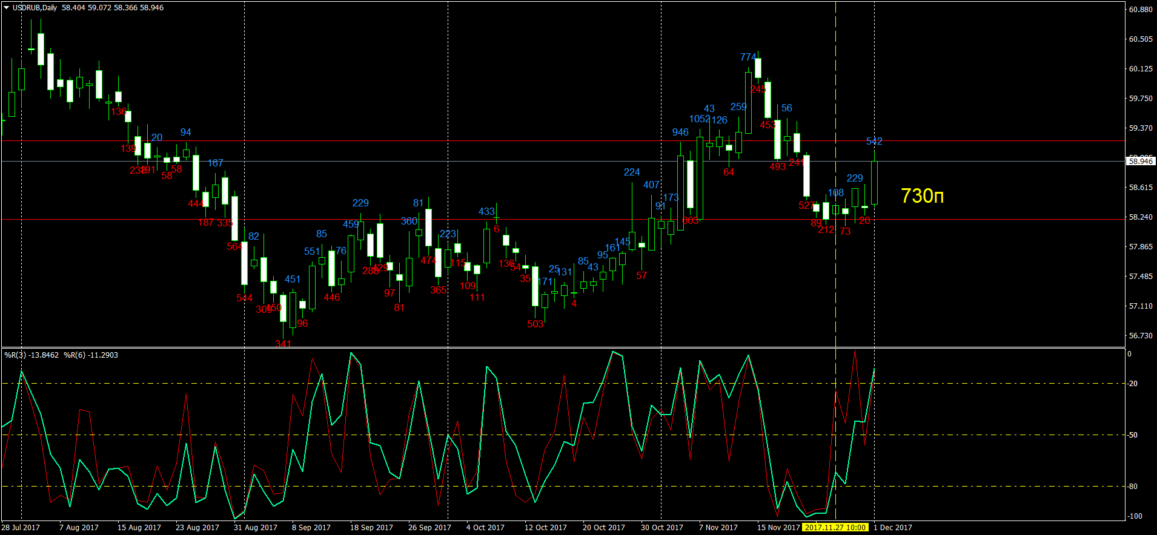Click the blue 542 label above last candle
The height and width of the screenshot is (535, 1157).
[x=874, y=142]
